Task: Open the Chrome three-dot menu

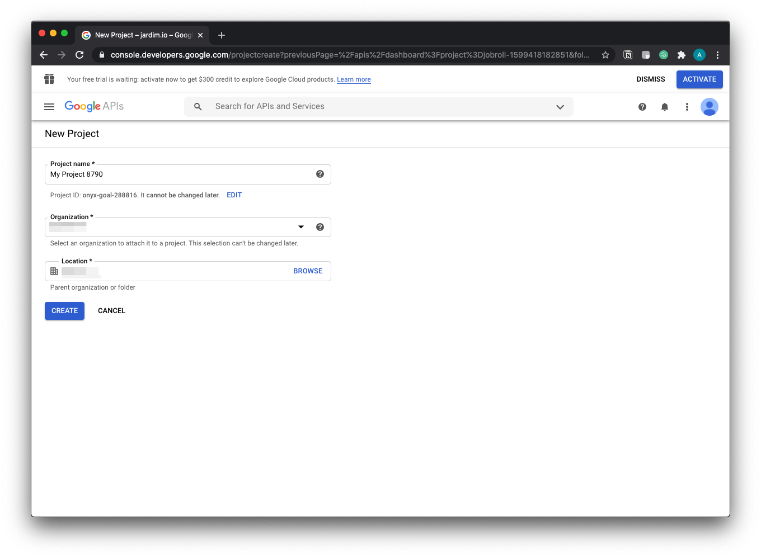Action: tap(717, 55)
